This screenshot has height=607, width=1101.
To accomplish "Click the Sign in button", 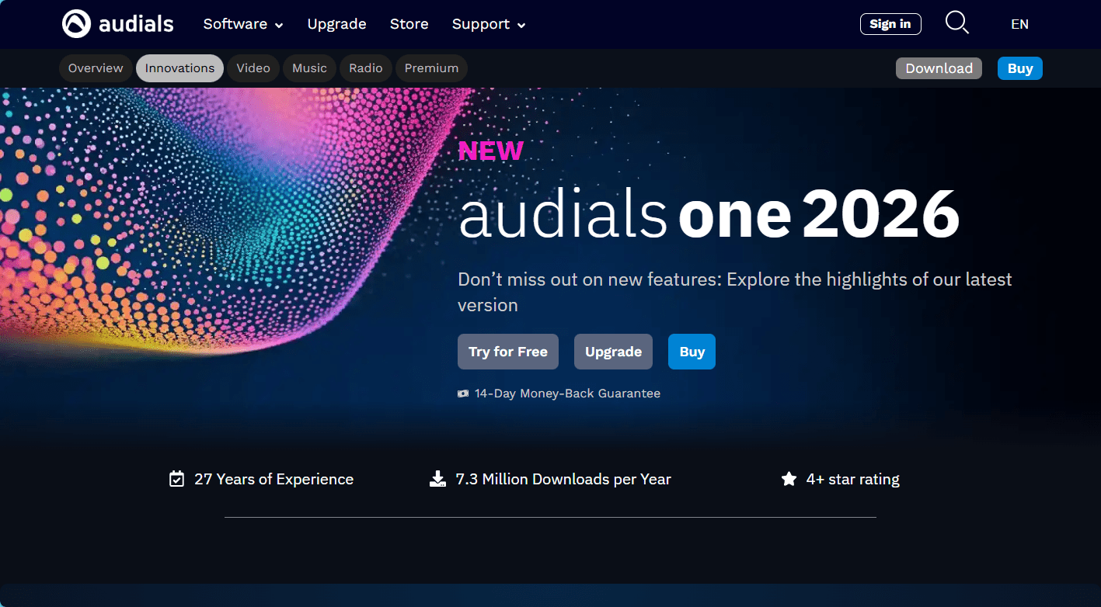I will coord(890,24).
